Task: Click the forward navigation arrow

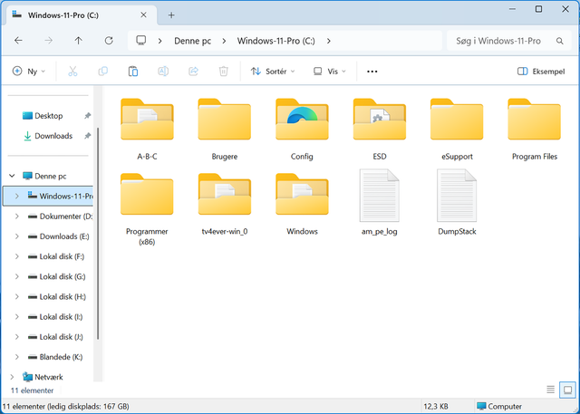Action: tap(48, 41)
